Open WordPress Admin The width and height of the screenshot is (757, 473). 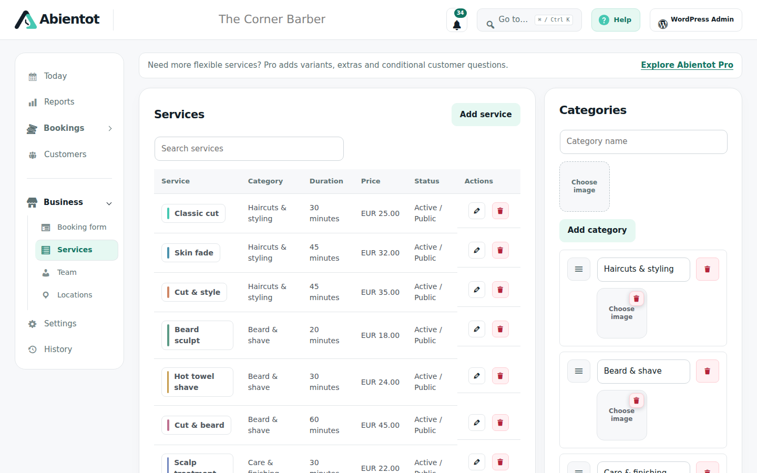tap(696, 20)
